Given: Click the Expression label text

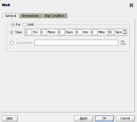Looking at the screenshot, I should tap(25, 43).
